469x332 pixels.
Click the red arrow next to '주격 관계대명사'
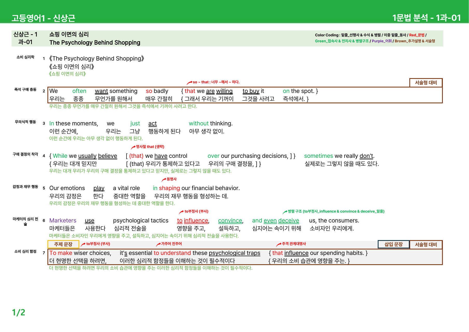[279, 245]
